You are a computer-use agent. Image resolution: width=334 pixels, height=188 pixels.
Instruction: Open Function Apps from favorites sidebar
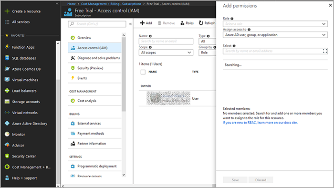[23, 47]
